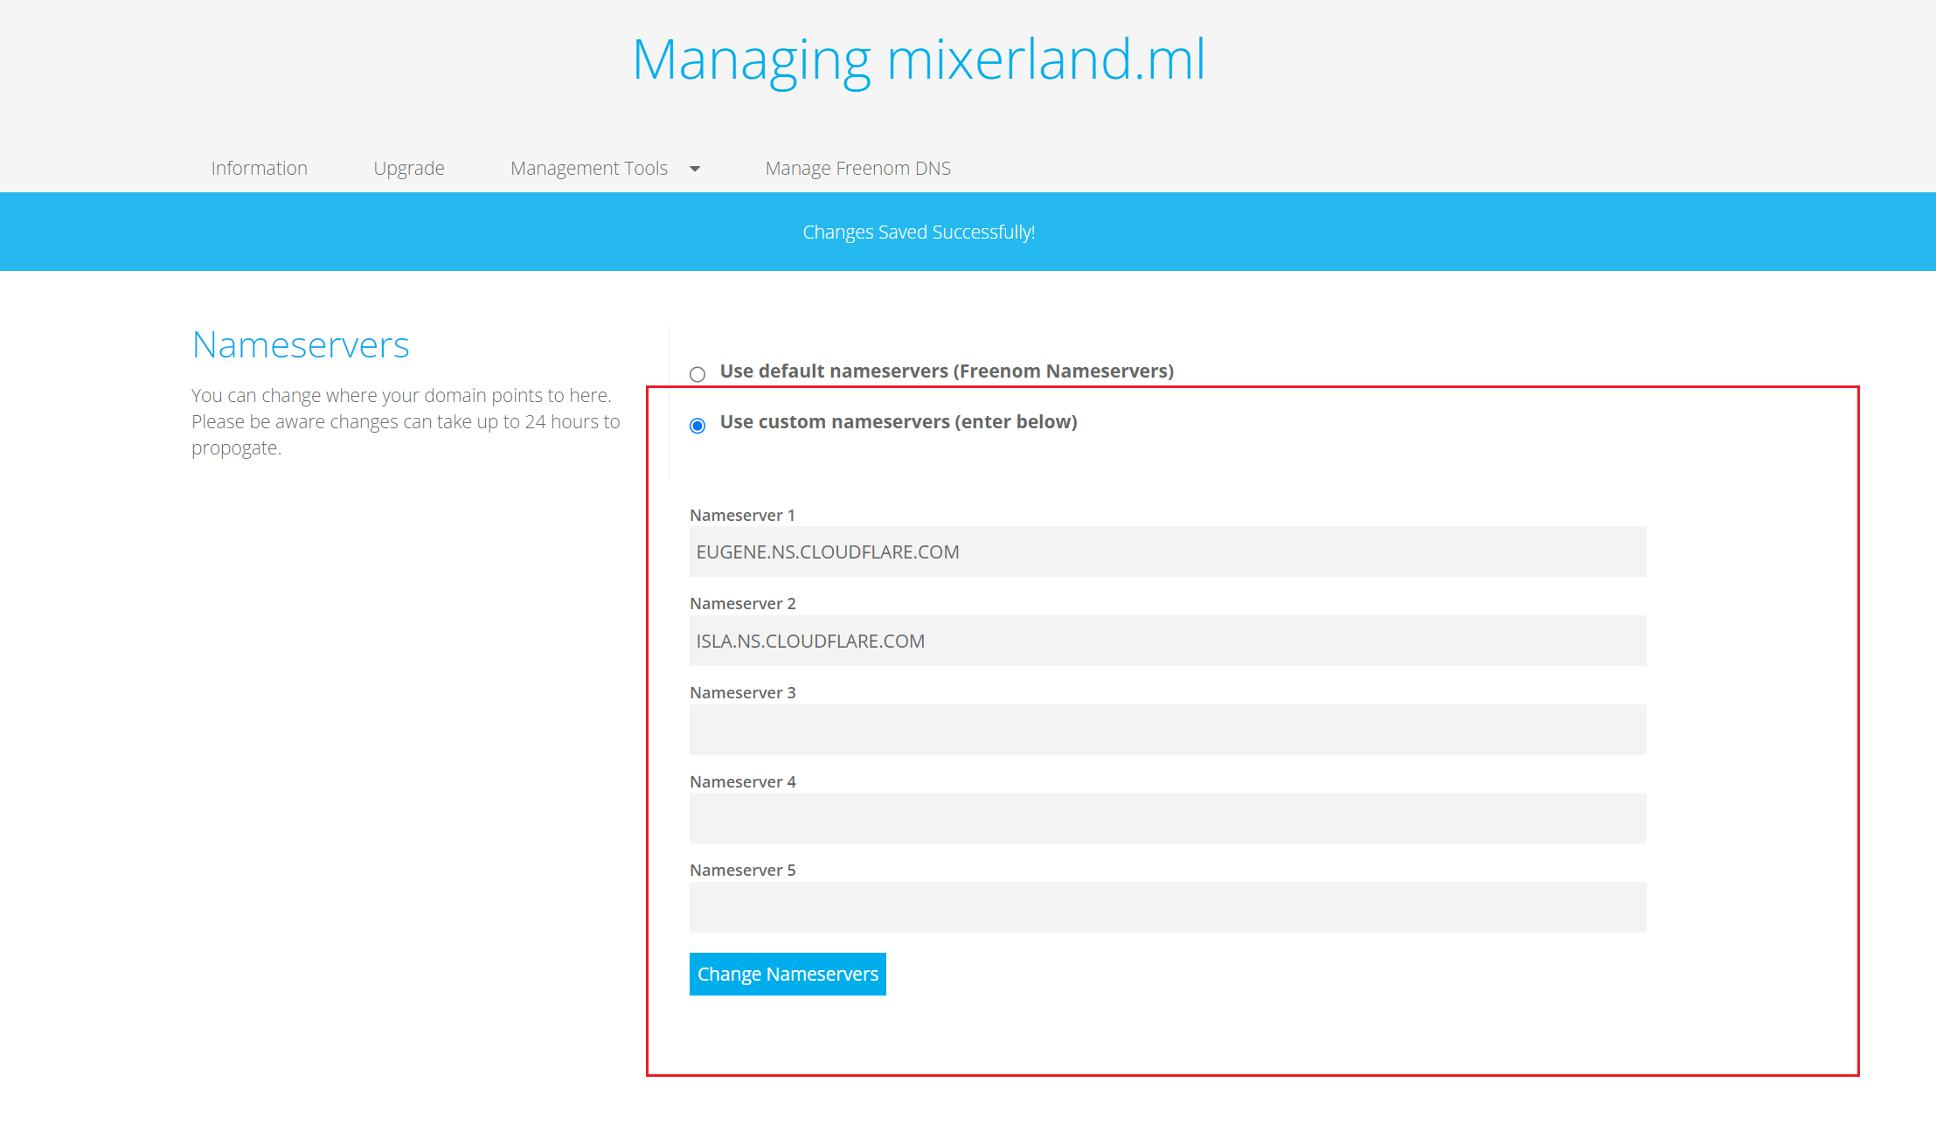Click the 'Managing mixerland.ml' heading
Image resolution: width=1936 pixels, height=1145 pixels.
point(919,60)
